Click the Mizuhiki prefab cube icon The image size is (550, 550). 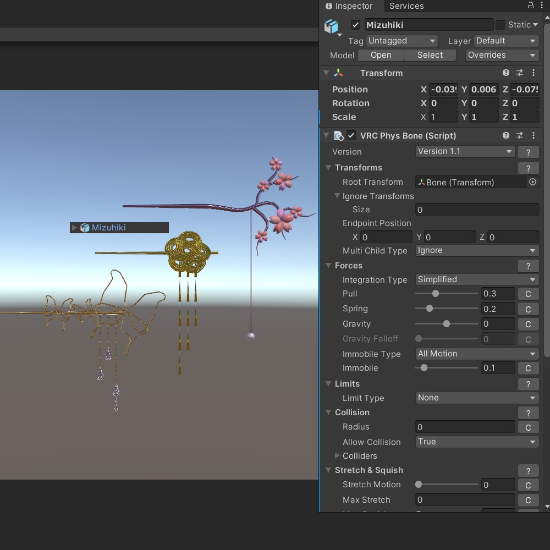coord(332,25)
